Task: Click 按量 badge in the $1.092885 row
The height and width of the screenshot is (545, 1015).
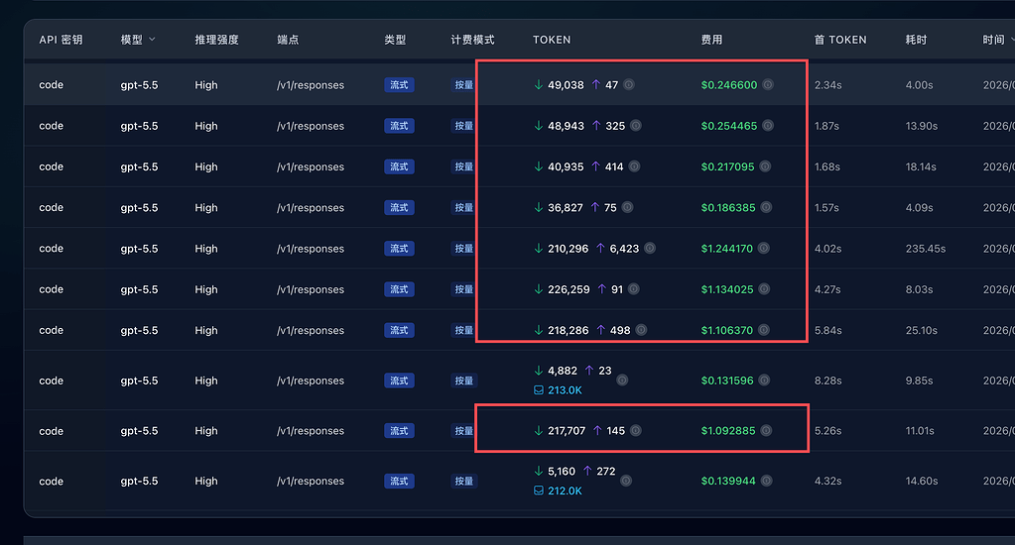Action: [463, 431]
